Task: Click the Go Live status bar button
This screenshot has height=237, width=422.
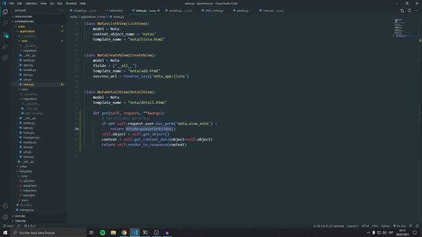Action: point(399,226)
